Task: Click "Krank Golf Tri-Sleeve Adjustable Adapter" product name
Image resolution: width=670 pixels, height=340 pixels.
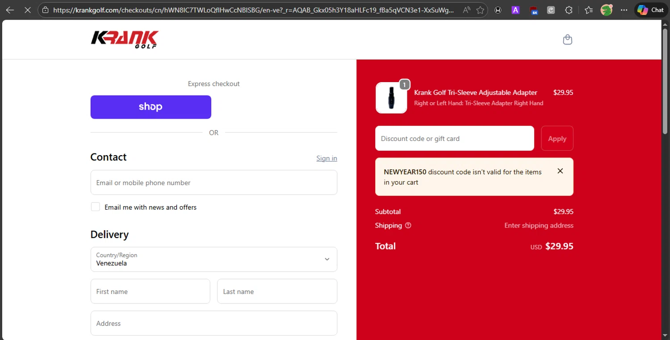Action: coord(476,92)
